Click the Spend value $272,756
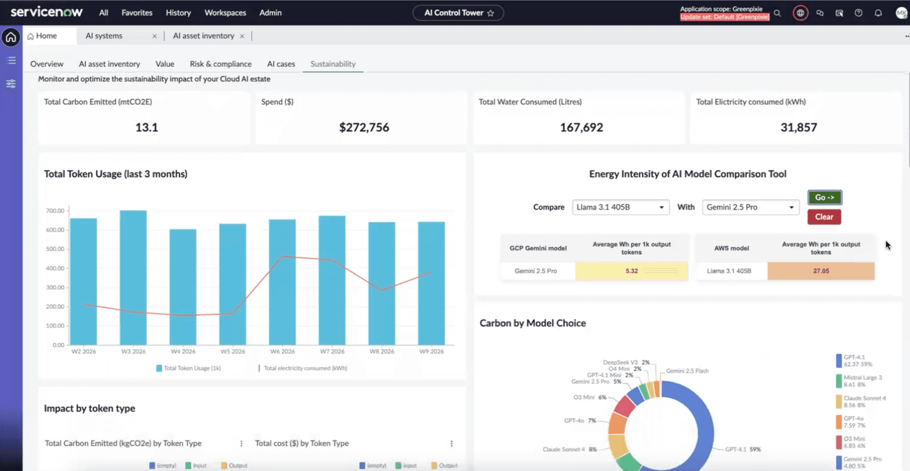The width and height of the screenshot is (910, 471). [x=364, y=128]
